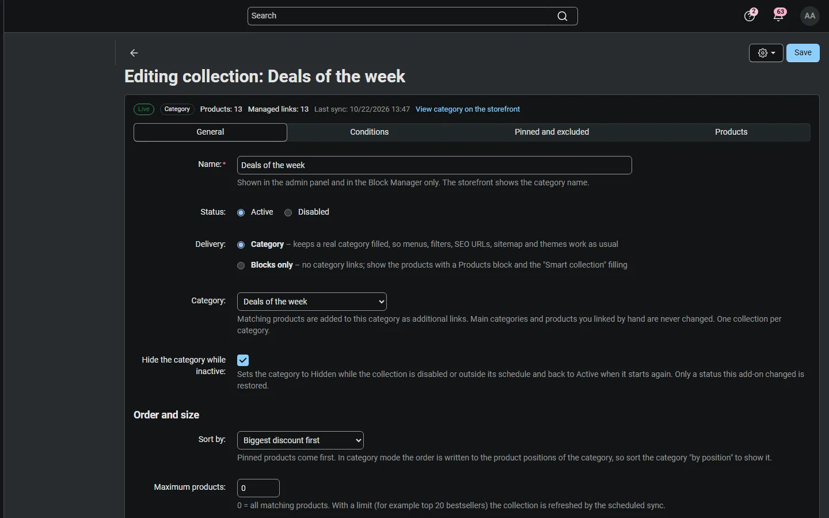829x518 pixels.
Task: Click the Name input field
Action: pos(435,165)
